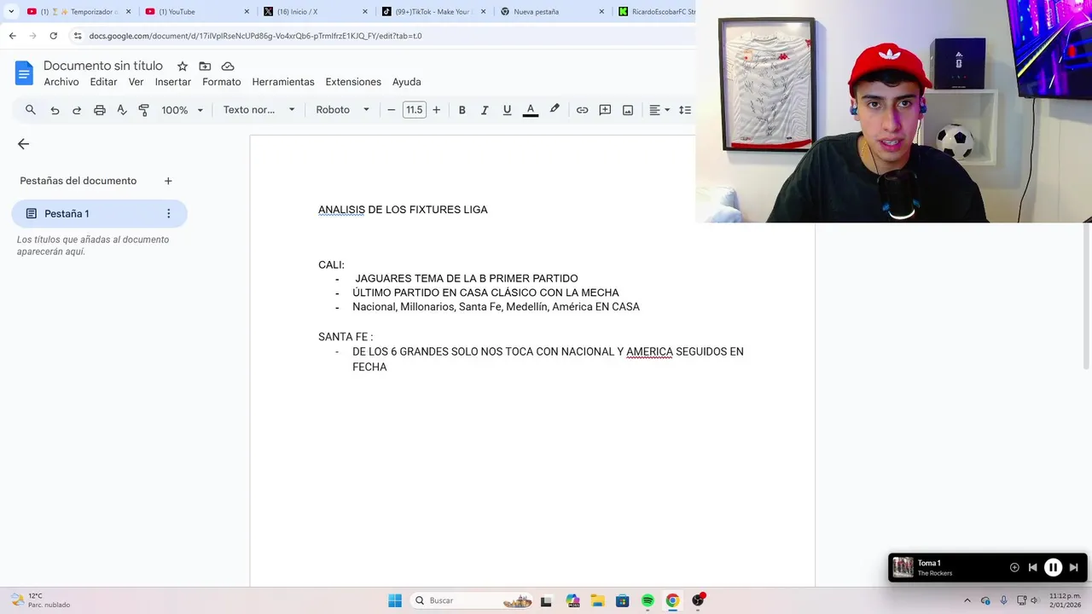Click the heading ANALISIS DE LOS FIXTURES LIGA
Screen dimensions: 1092x614
tap(403, 210)
